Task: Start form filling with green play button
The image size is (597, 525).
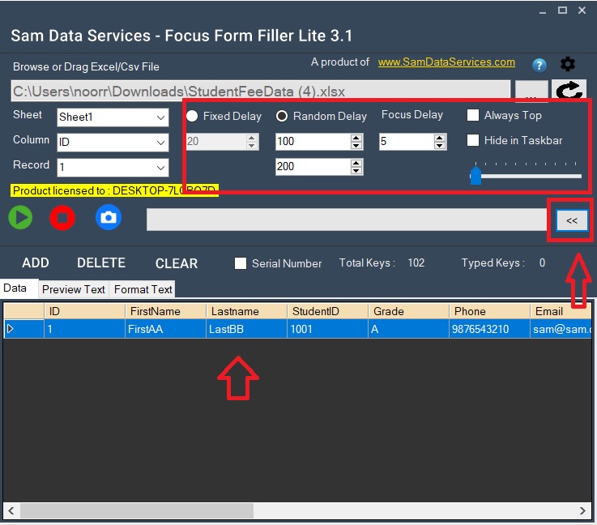Action: [20, 217]
